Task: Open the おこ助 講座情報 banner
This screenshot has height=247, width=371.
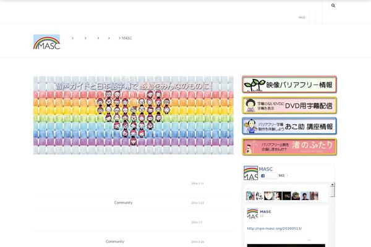Action: (x=289, y=126)
